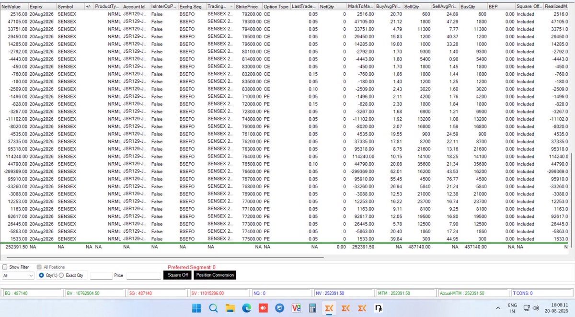Viewport: 575px width, 317px height.
Task: Click the SellQty column header
Action: pos(417,7)
